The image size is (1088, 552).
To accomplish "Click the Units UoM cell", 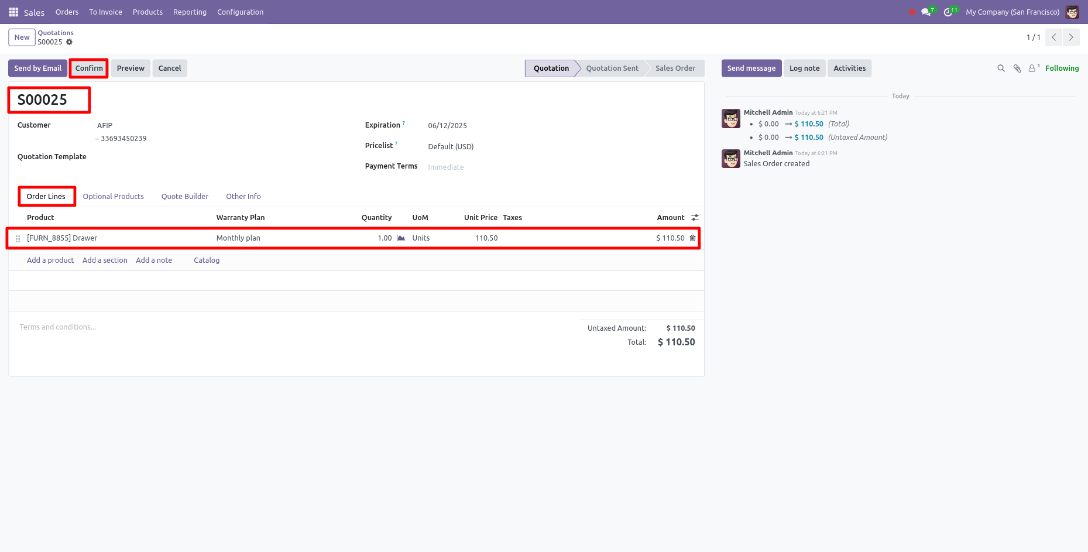I will [x=421, y=238].
